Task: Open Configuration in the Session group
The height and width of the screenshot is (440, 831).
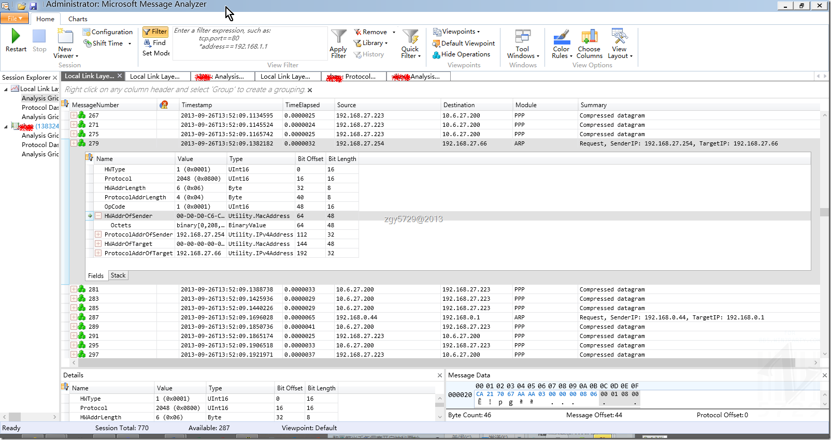Action: 108,32
